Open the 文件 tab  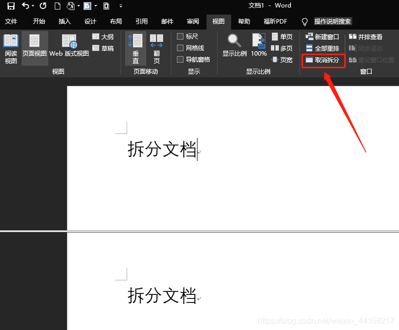[x=11, y=22]
